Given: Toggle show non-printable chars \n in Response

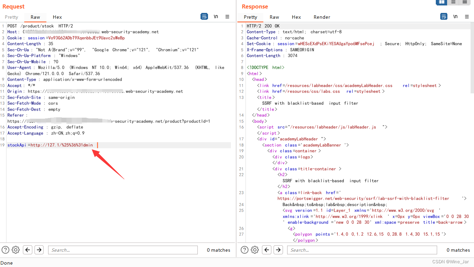Looking at the screenshot, I should [456, 16].
